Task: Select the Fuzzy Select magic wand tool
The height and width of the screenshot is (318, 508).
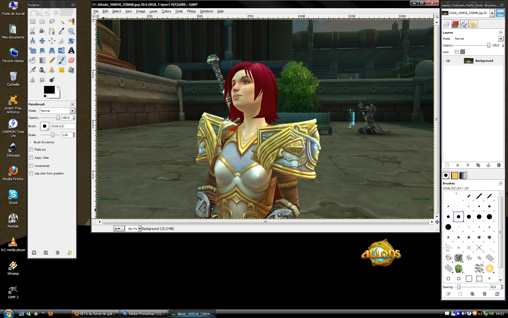Action: [x=62, y=22]
